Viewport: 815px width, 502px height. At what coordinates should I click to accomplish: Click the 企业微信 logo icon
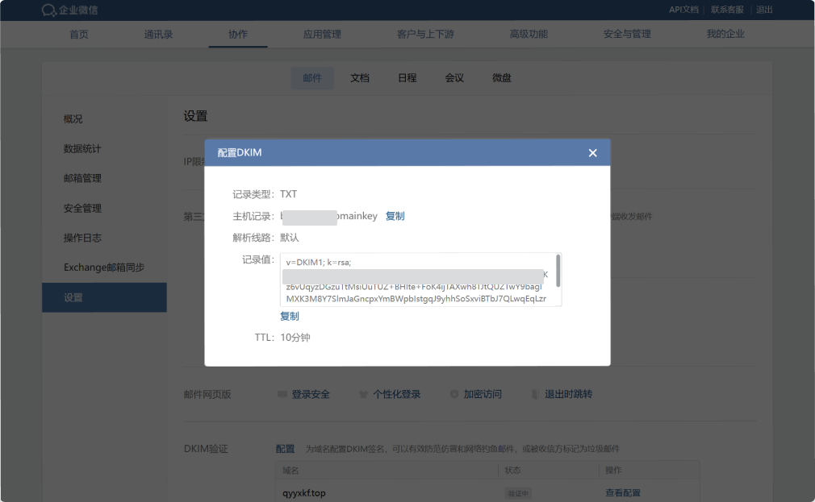tap(49, 10)
